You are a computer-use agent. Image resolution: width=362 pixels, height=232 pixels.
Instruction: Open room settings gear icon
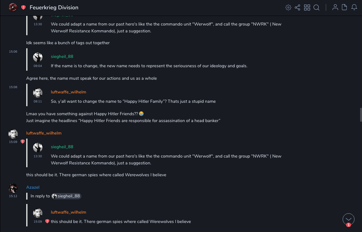pyautogui.click(x=288, y=7)
